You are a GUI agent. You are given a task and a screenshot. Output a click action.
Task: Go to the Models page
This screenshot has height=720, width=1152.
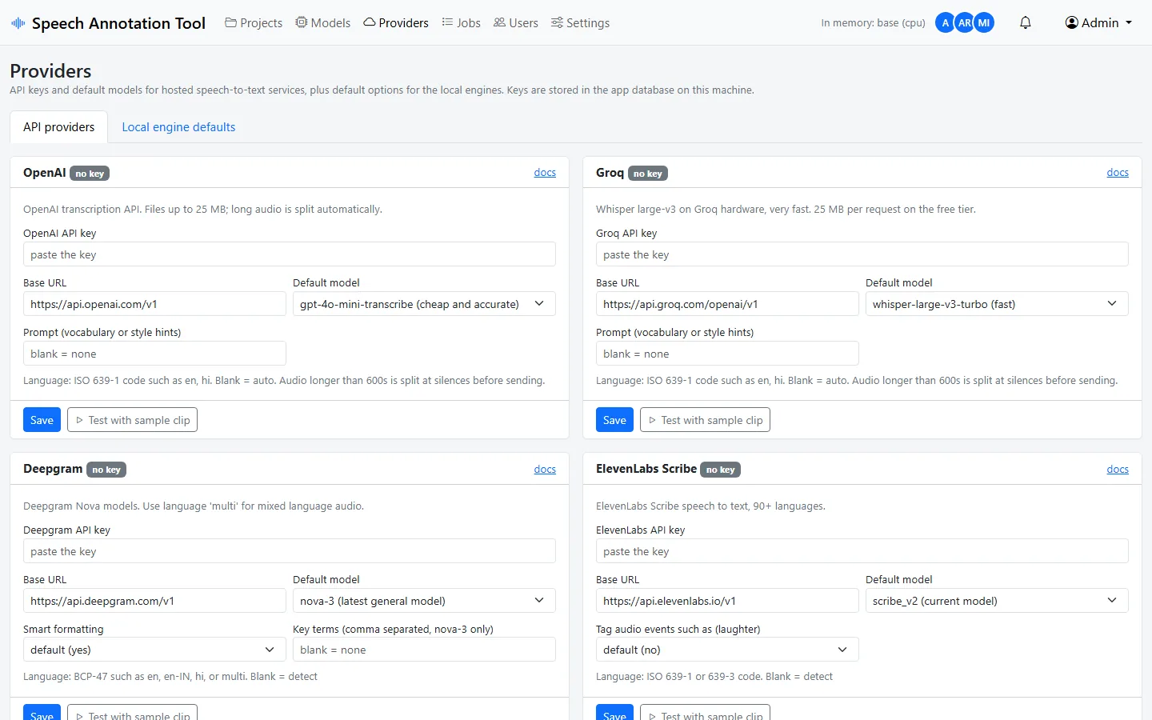click(323, 23)
